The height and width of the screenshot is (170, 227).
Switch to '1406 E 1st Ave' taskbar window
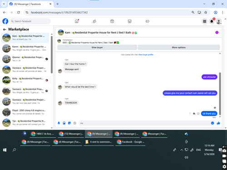click(43, 134)
